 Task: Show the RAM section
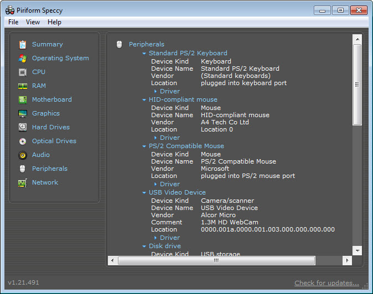39,86
